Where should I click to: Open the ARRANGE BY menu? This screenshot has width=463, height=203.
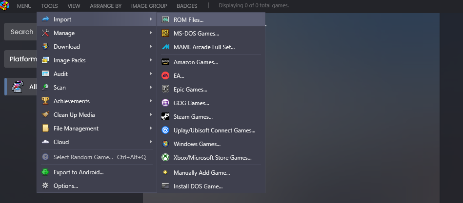coord(106,6)
